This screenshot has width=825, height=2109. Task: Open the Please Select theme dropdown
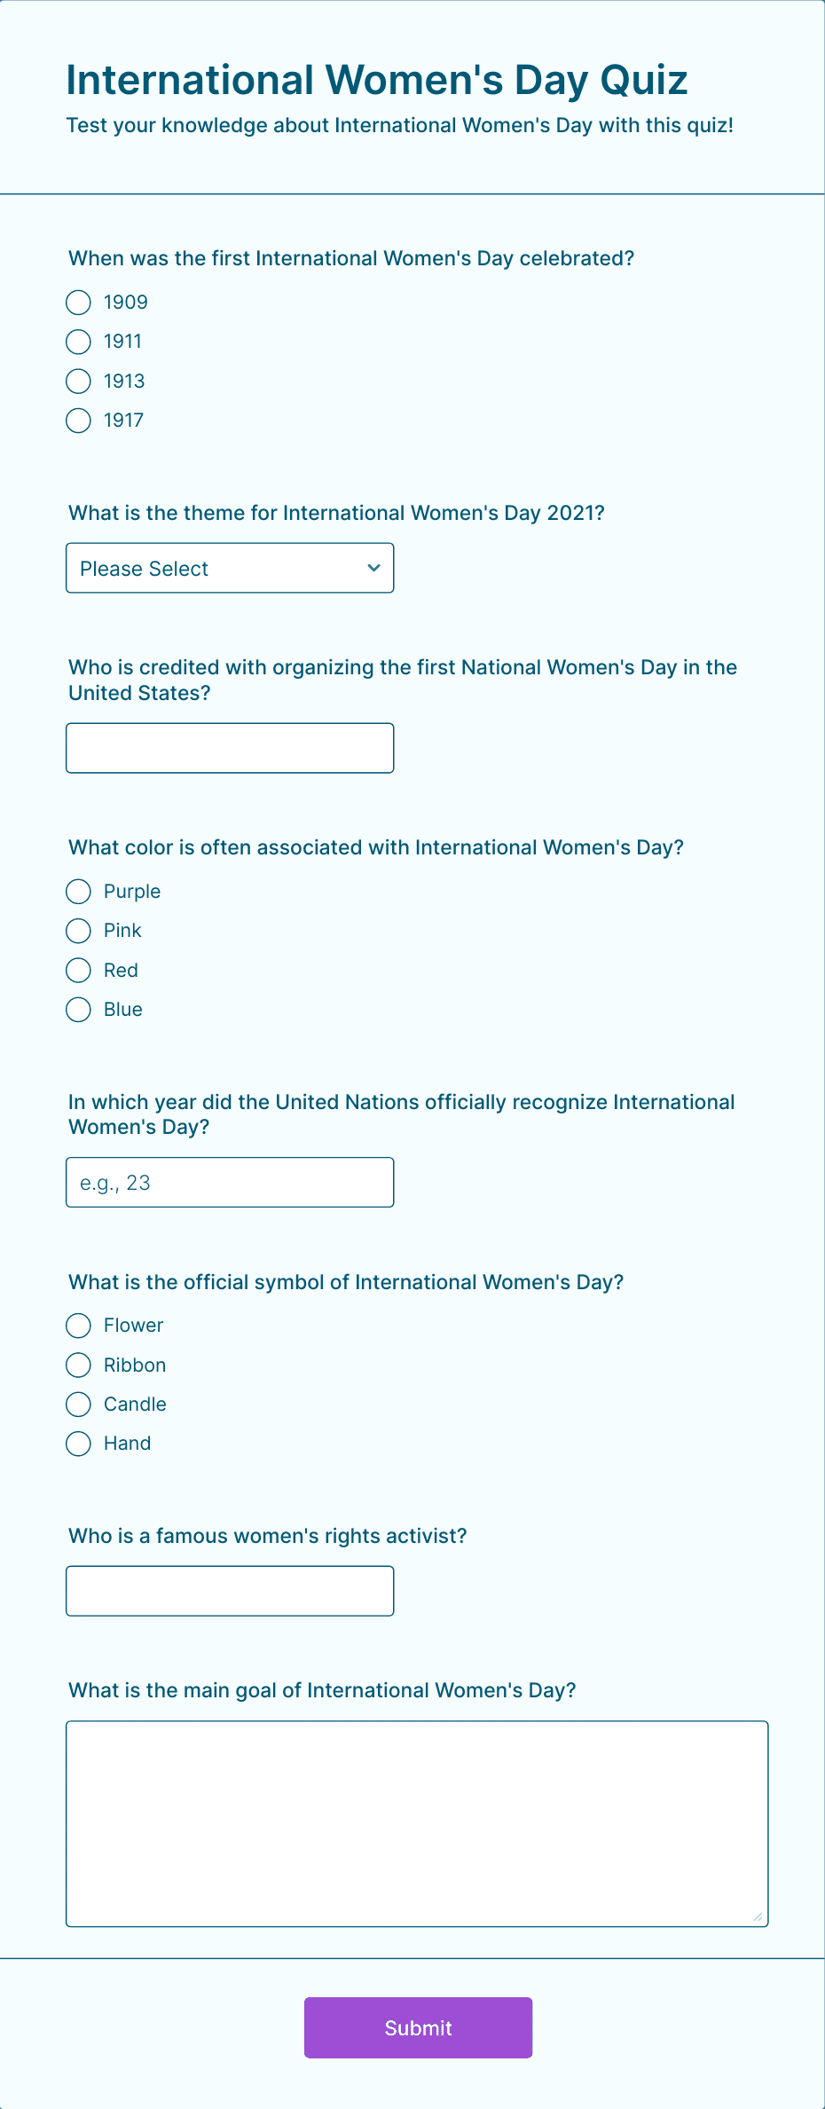(229, 568)
